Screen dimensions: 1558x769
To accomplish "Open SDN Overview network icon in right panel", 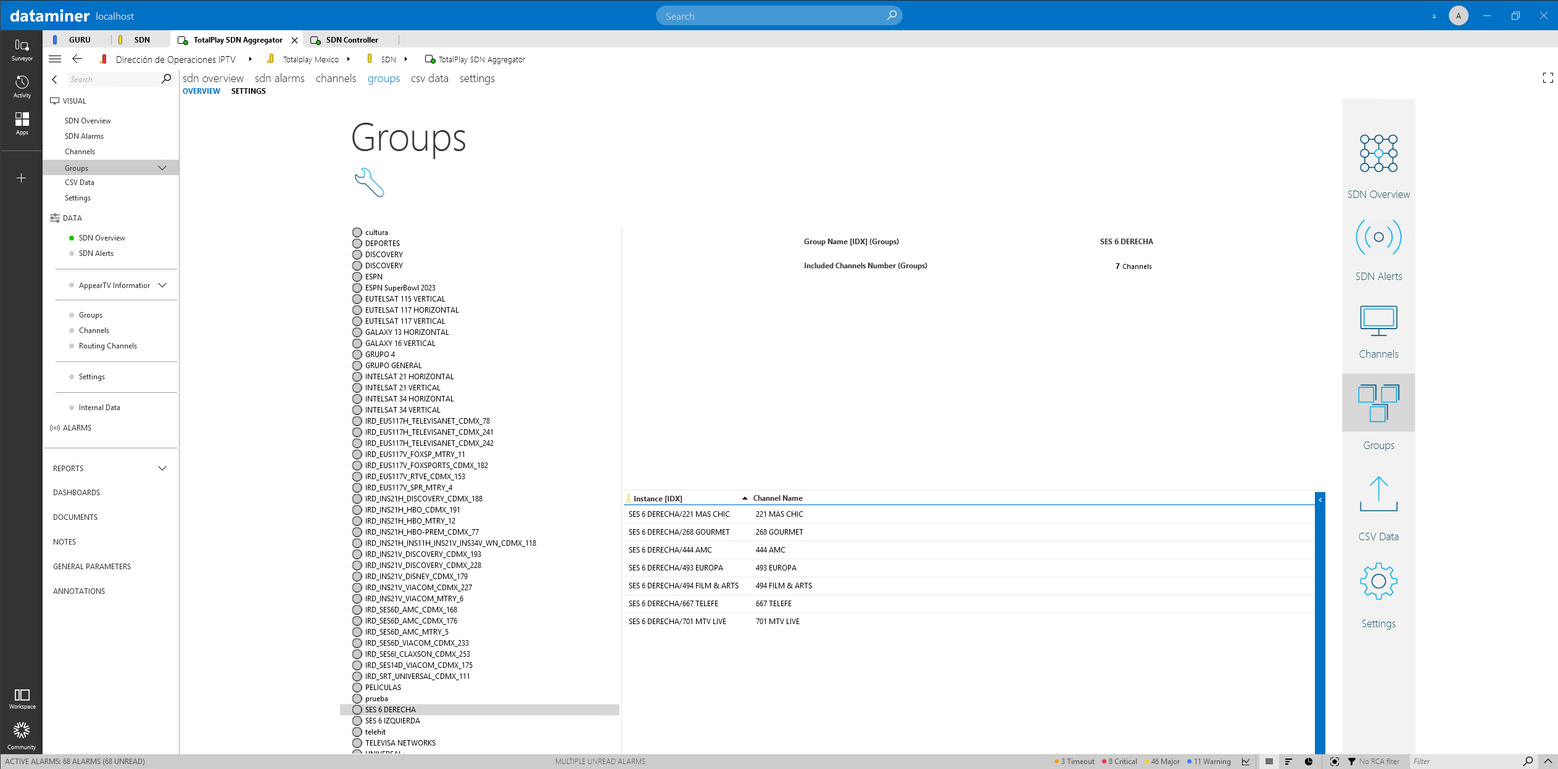I will coord(1378,154).
